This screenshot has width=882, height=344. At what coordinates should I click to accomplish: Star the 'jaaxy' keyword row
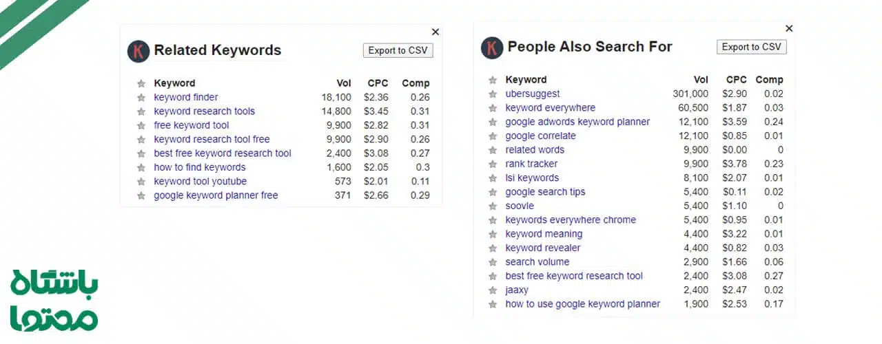[493, 290]
